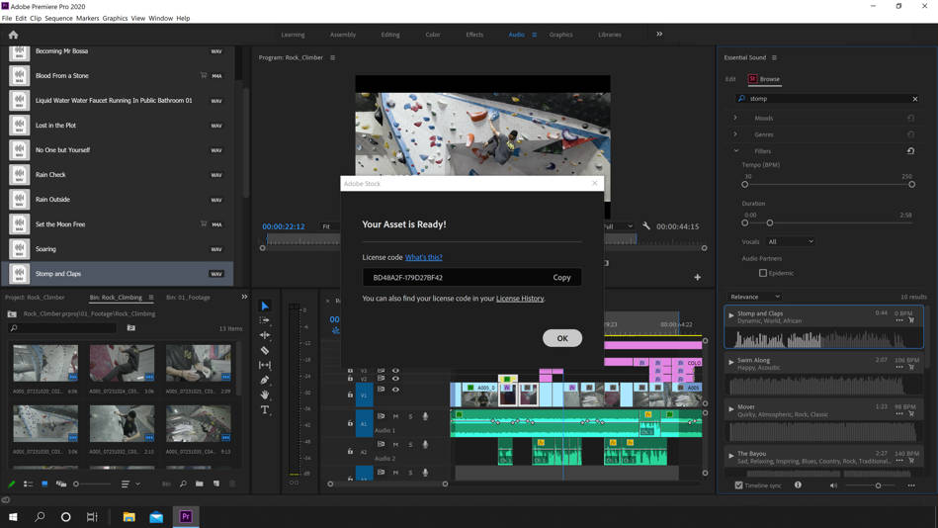Create a new bin in project panel
The height and width of the screenshot is (528, 938).
pyautogui.click(x=200, y=484)
